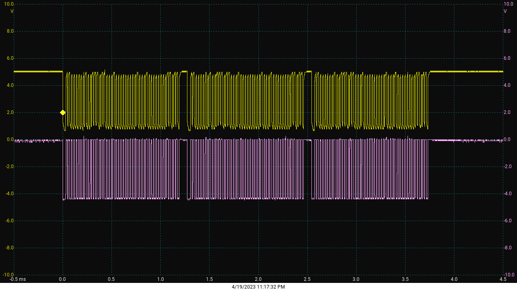Click the -0.5 ms time axis label
Image resolution: width=517 pixels, height=291 pixels.
(18, 279)
